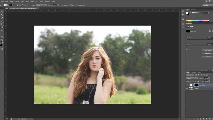Open the Window menu

click(x=47, y=2)
